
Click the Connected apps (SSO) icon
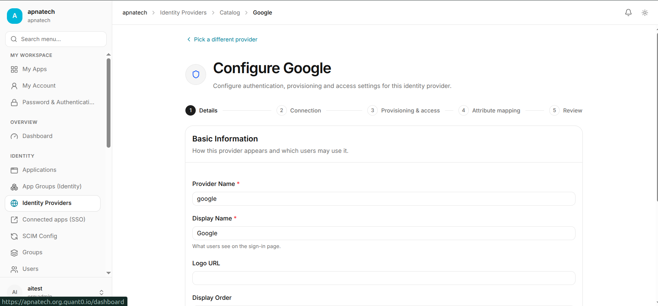point(14,220)
